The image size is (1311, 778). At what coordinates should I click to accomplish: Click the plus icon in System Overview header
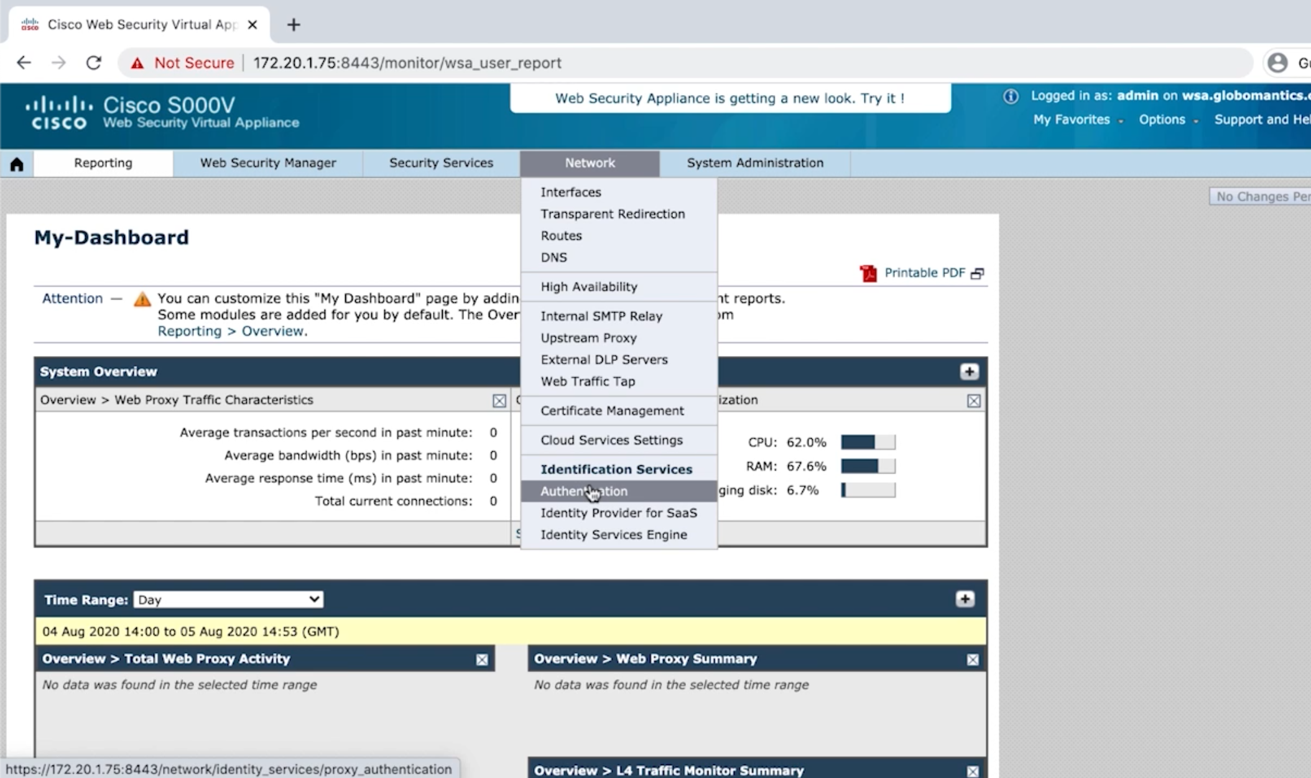pyautogui.click(x=969, y=372)
